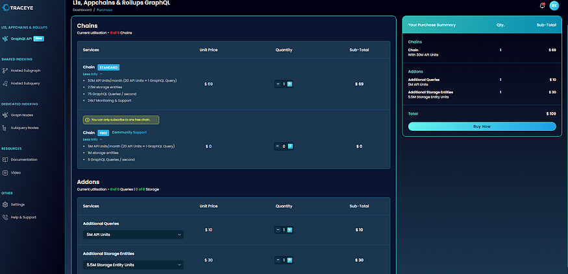The height and width of the screenshot is (274, 568).
Task: Click the Total $ 109 amount
Action: 551,113
